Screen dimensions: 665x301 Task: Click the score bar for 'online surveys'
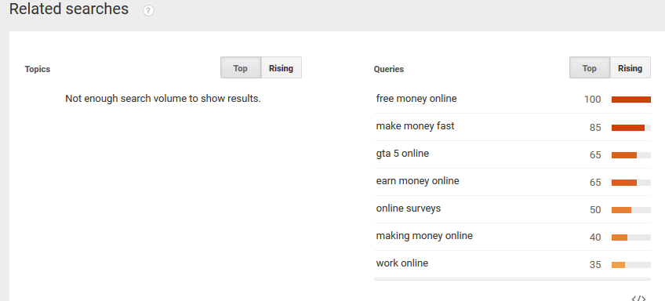[x=631, y=210]
